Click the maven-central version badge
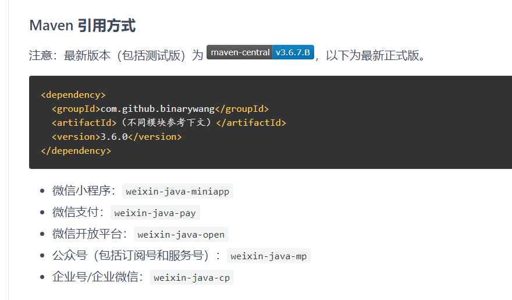512x300 pixels. click(x=260, y=52)
